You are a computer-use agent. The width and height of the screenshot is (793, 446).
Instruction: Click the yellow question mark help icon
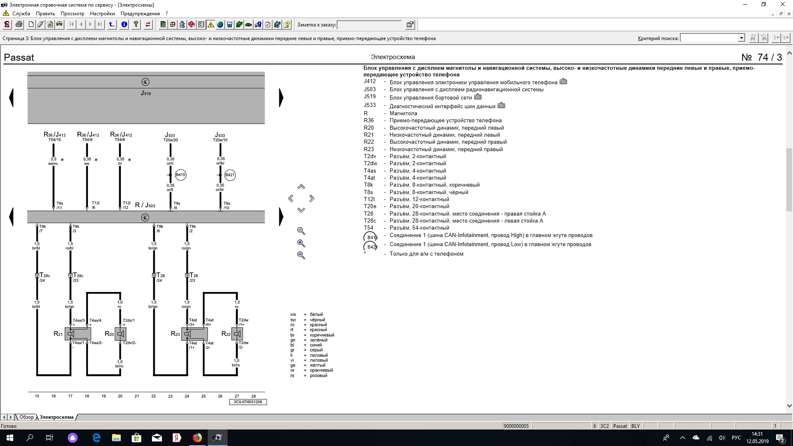click(135, 25)
